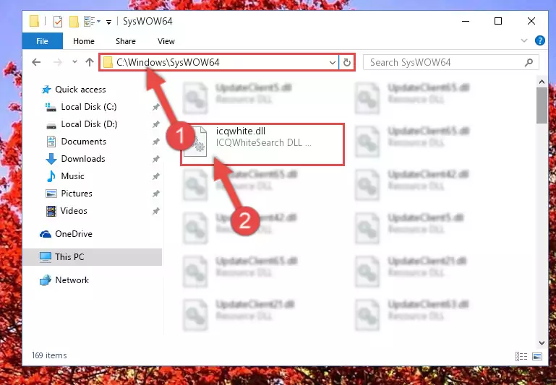This screenshot has width=556, height=385.
Task: Switch to Large icons view in status bar
Action: (537, 356)
